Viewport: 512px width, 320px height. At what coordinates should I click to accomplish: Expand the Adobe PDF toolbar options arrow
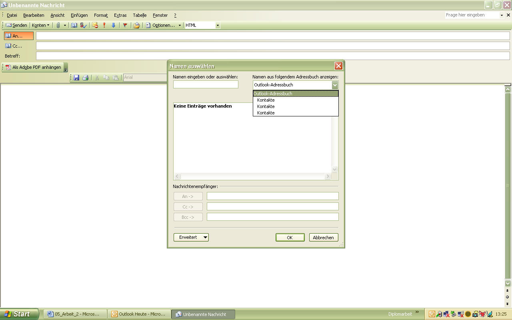tap(66, 68)
